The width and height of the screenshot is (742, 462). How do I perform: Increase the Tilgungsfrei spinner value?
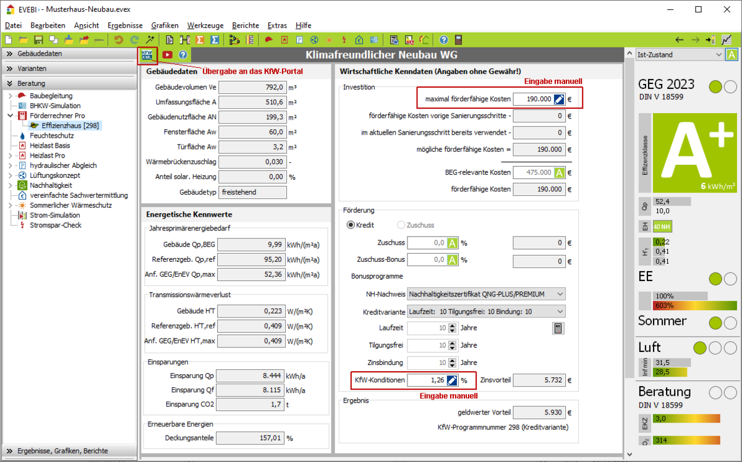coord(453,342)
